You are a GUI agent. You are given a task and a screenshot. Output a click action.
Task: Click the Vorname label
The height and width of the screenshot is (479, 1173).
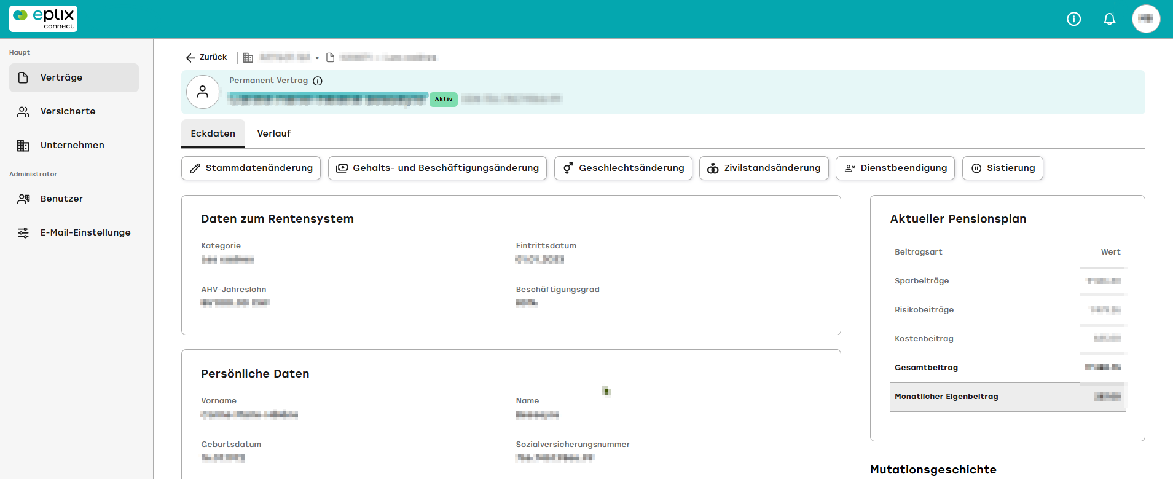(219, 401)
